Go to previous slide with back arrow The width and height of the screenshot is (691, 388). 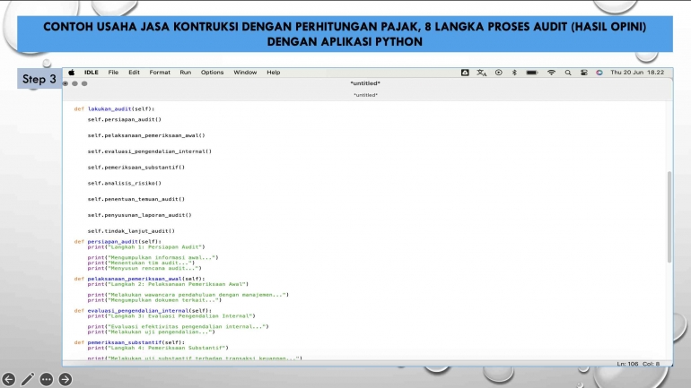pos(8,379)
